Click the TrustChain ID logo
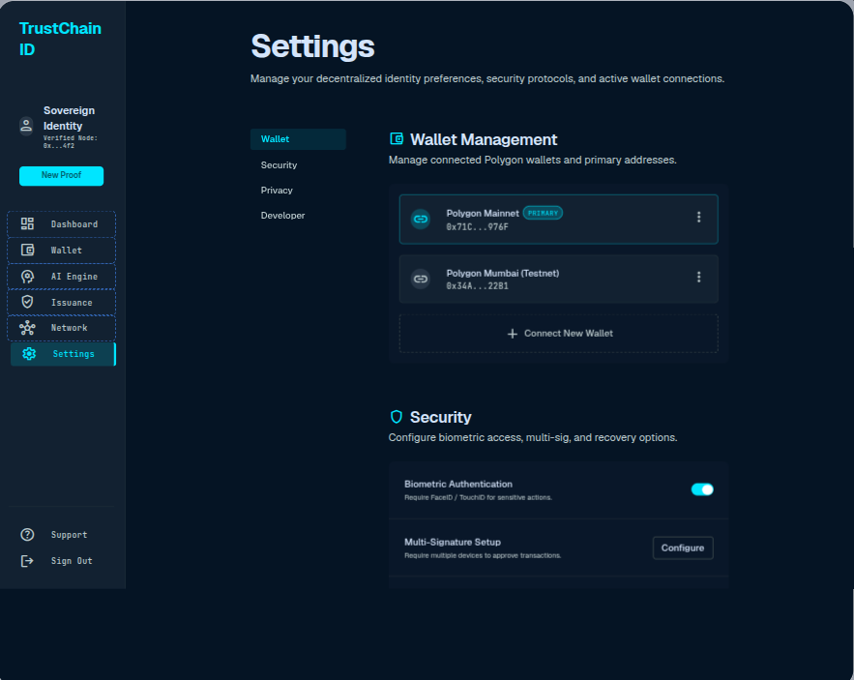The image size is (854, 680). pyautogui.click(x=60, y=39)
